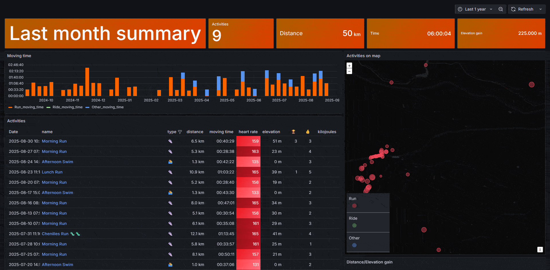The height and width of the screenshot is (270, 550).
Task: Click heart rate cell 159 in first row
Action: (248, 141)
